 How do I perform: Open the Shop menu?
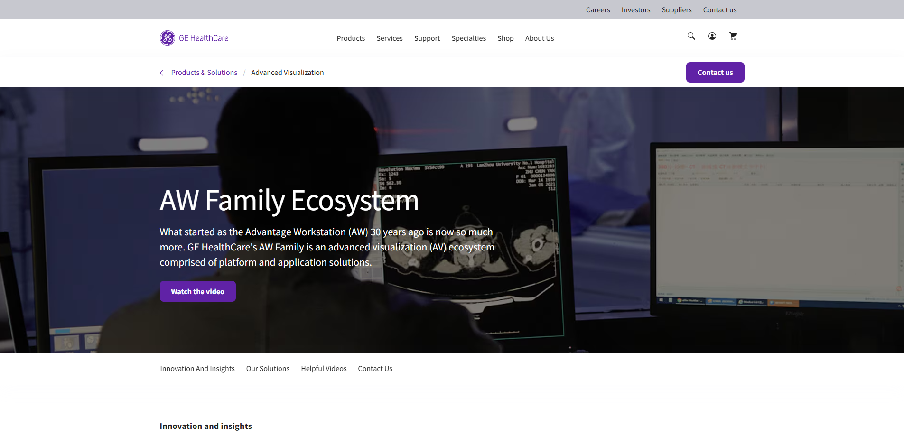coord(505,38)
